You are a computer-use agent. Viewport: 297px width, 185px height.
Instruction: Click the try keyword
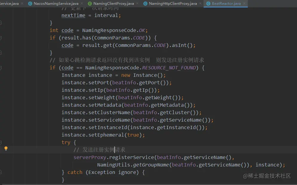click(x=66, y=143)
